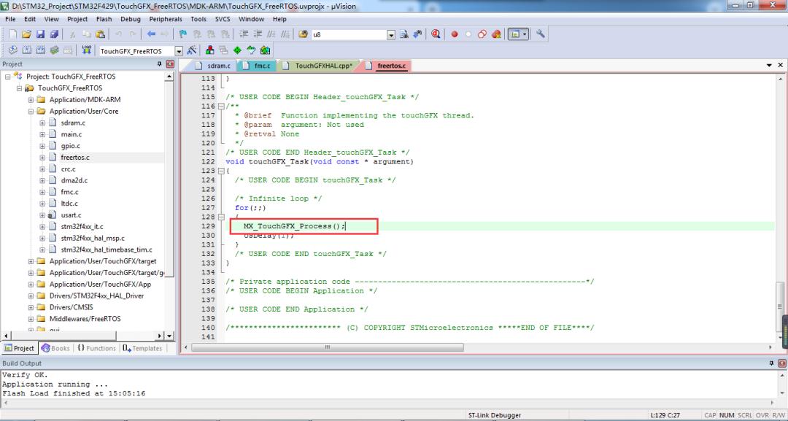Start debug session with magnifier d icon
The image size is (788, 421).
pos(435,34)
